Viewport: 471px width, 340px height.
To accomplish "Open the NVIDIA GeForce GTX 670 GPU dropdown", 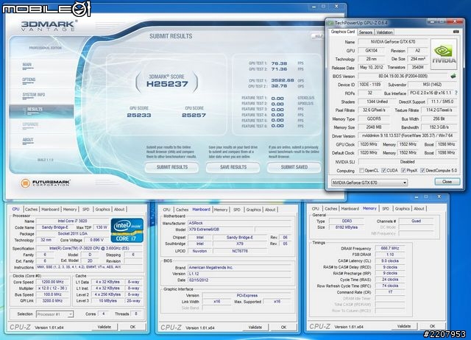I will coord(369,183).
